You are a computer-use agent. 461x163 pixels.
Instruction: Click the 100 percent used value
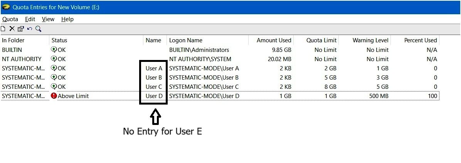(x=432, y=96)
